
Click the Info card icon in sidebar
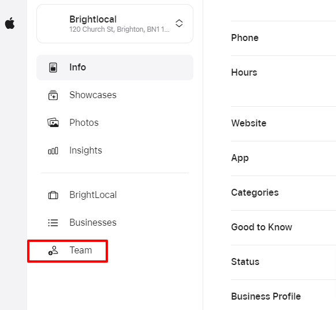point(53,68)
